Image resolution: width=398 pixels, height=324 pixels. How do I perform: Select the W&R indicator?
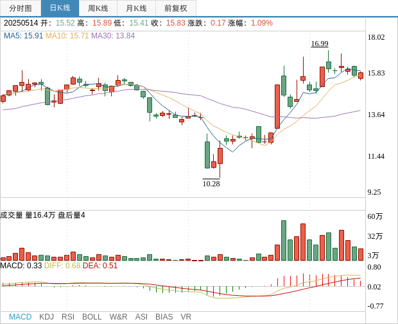[118, 317]
